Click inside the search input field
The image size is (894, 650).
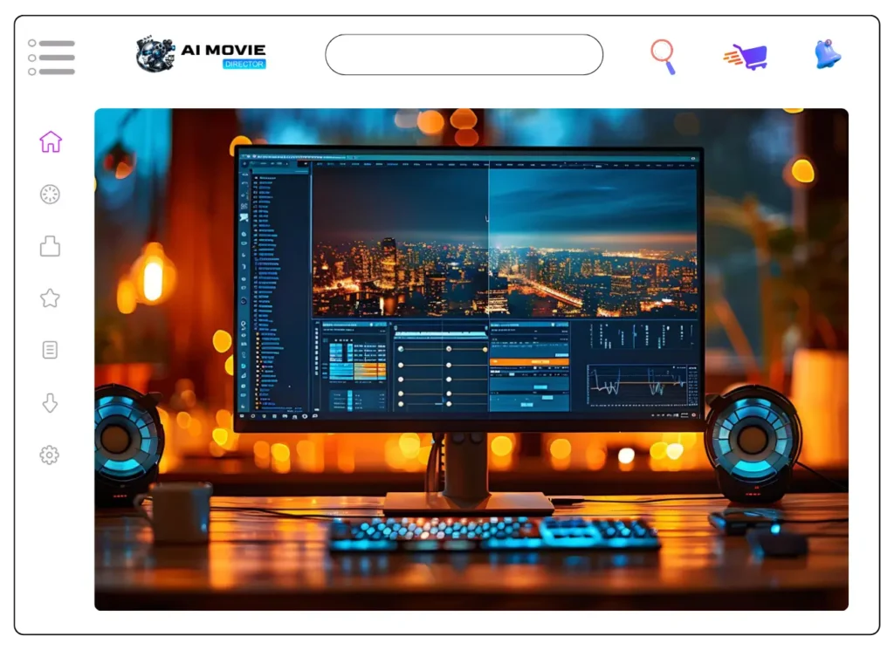(x=464, y=54)
